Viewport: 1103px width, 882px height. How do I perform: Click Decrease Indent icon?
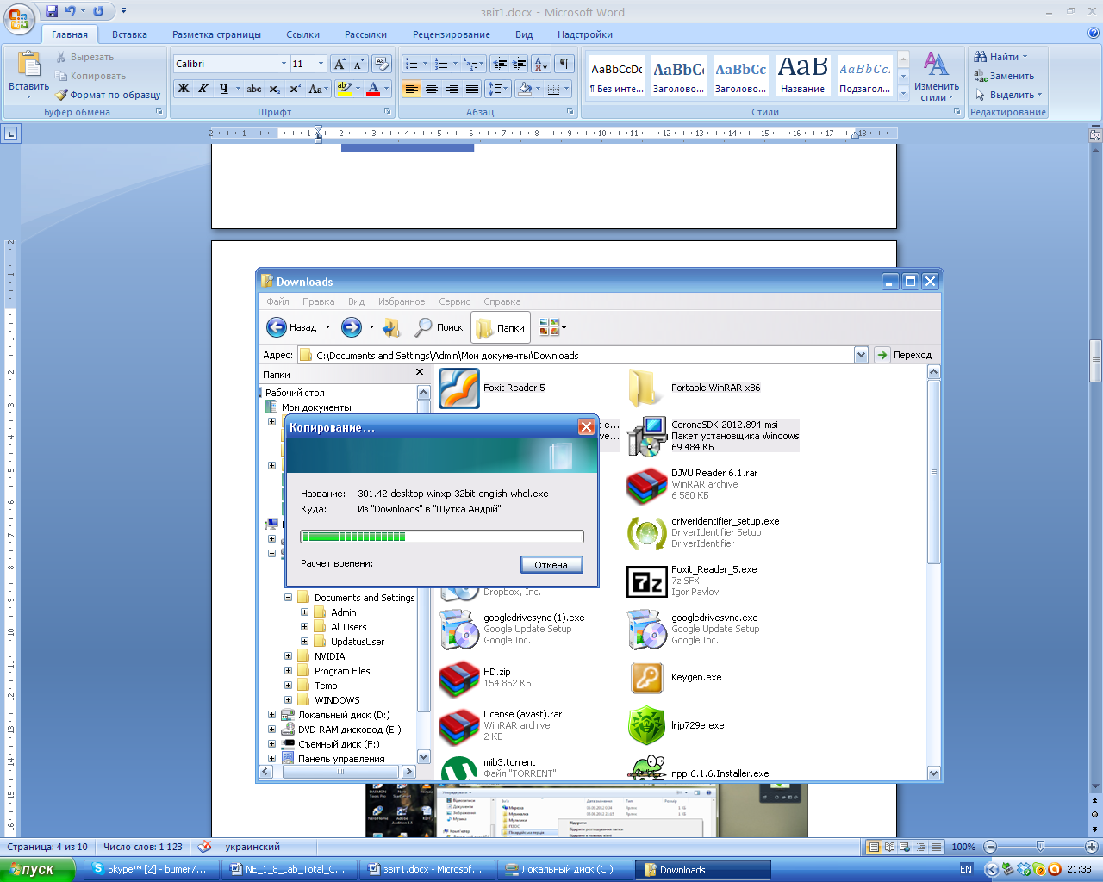499,64
